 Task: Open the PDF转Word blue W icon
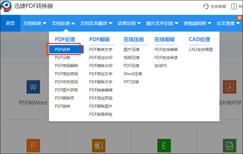[x=33, y=87]
